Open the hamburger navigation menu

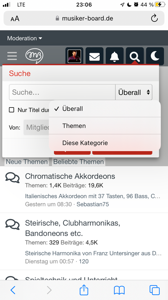[12, 56]
